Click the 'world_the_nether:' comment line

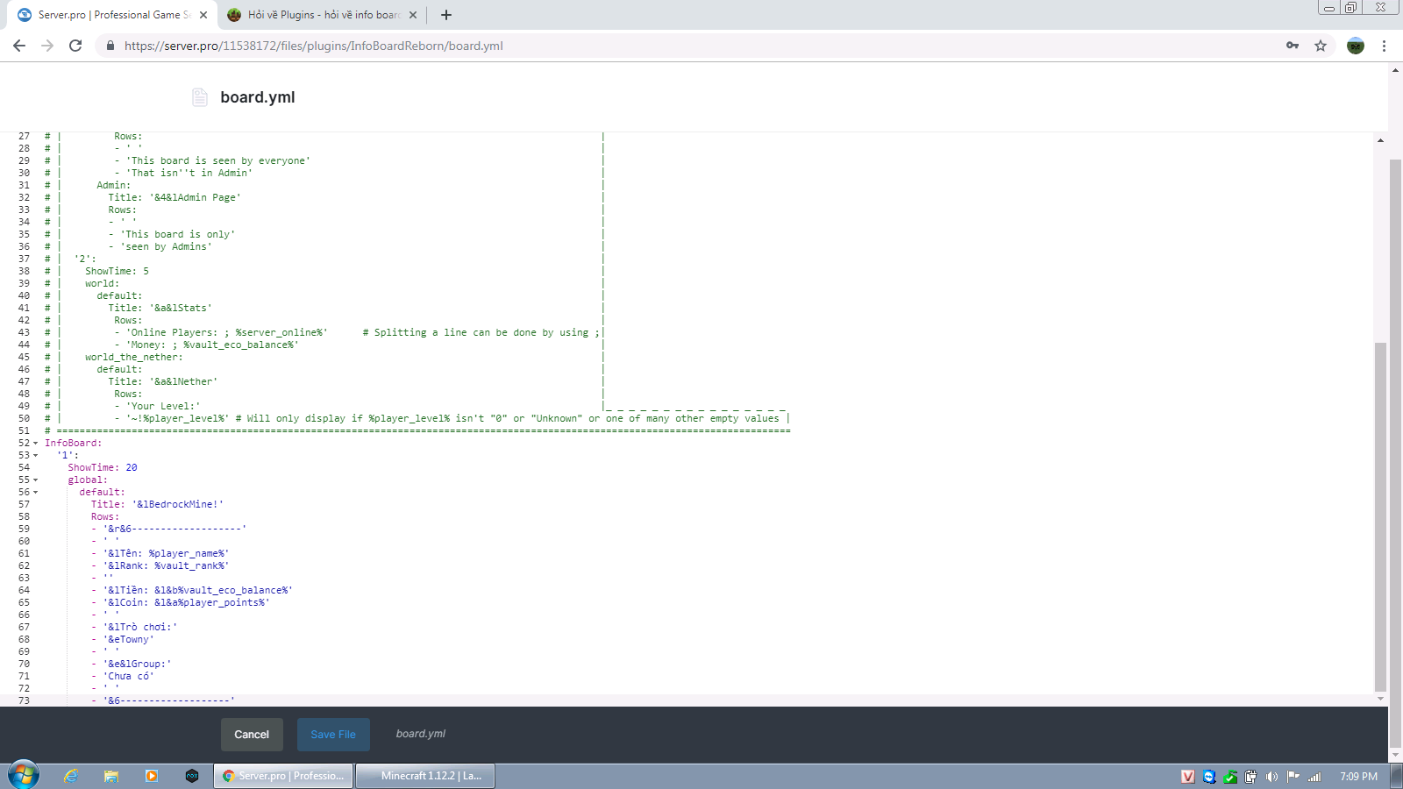click(x=134, y=358)
